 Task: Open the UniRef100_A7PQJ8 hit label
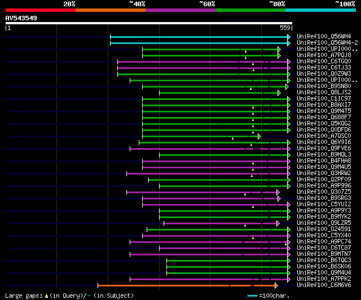click(324, 55)
